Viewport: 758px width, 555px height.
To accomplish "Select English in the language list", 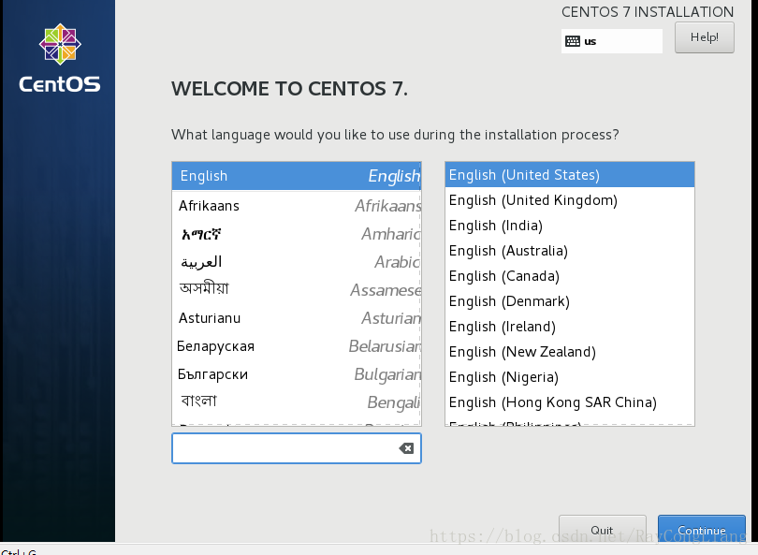I will click(x=297, y=176).
